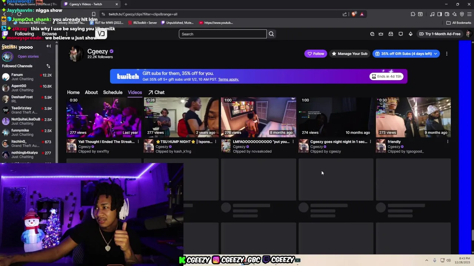474x266 pixels.
Task: Click the music note media control icon
Action: coord(432,14)
